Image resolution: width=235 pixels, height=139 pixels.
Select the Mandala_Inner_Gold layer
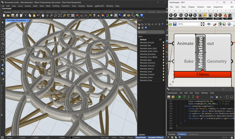coord(148,48)
